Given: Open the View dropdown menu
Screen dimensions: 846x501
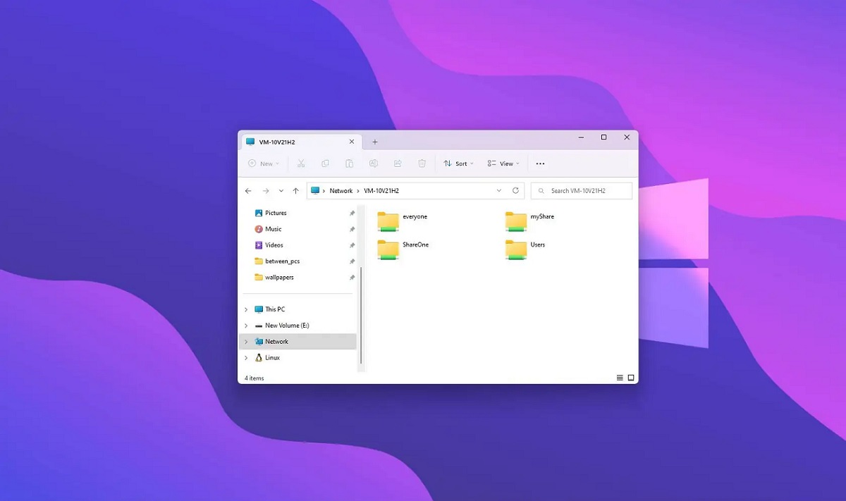Looking at the screenshot, I should coord(503,163).
